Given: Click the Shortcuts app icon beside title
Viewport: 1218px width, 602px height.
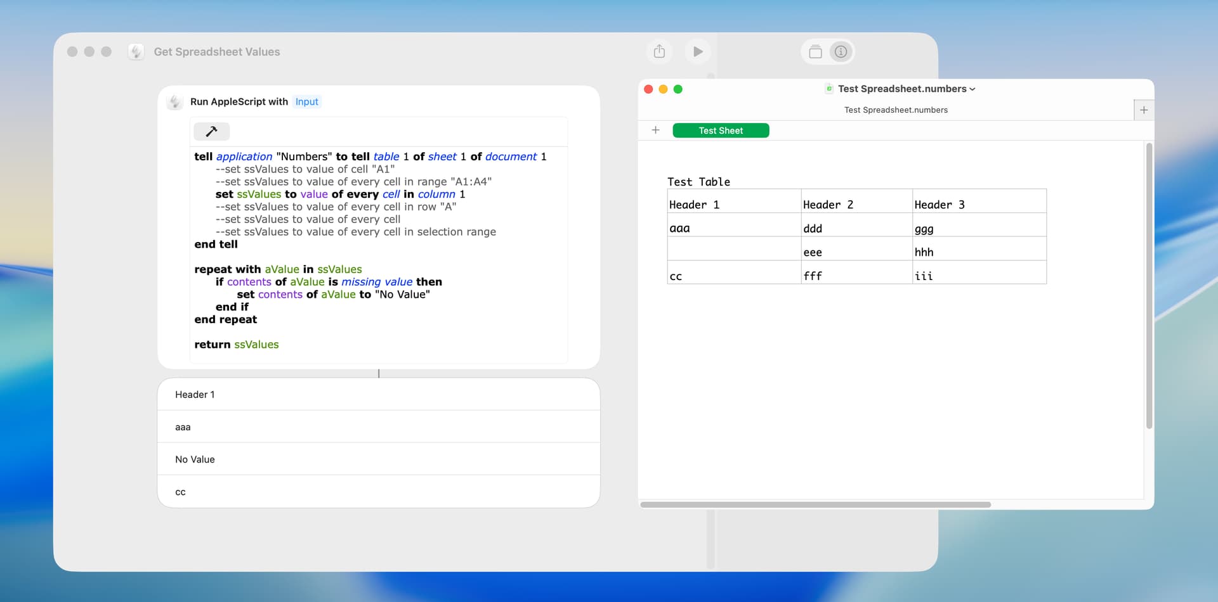Looking at the screenshot, I should [136, 51].
